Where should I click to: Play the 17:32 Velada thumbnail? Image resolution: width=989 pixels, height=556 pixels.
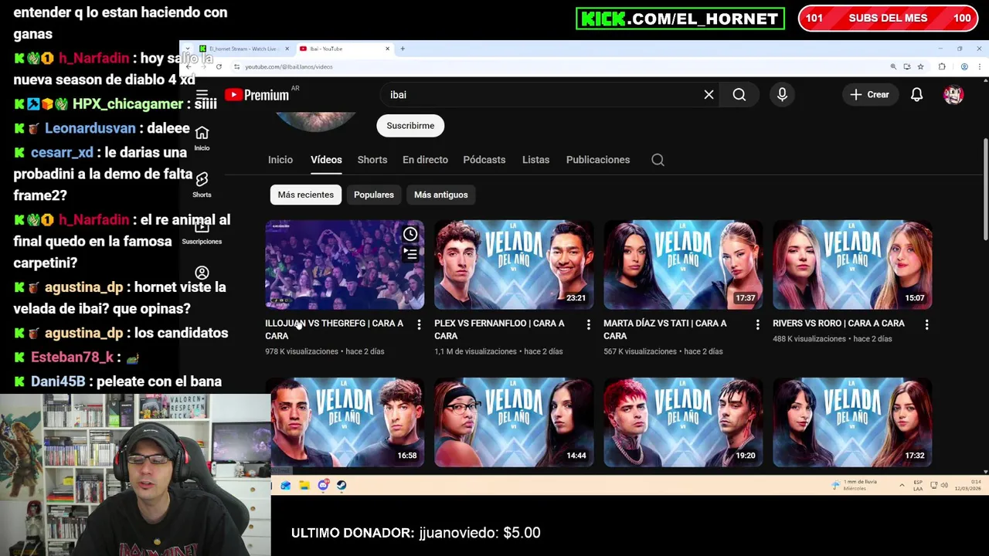click(x=852, y=422)
